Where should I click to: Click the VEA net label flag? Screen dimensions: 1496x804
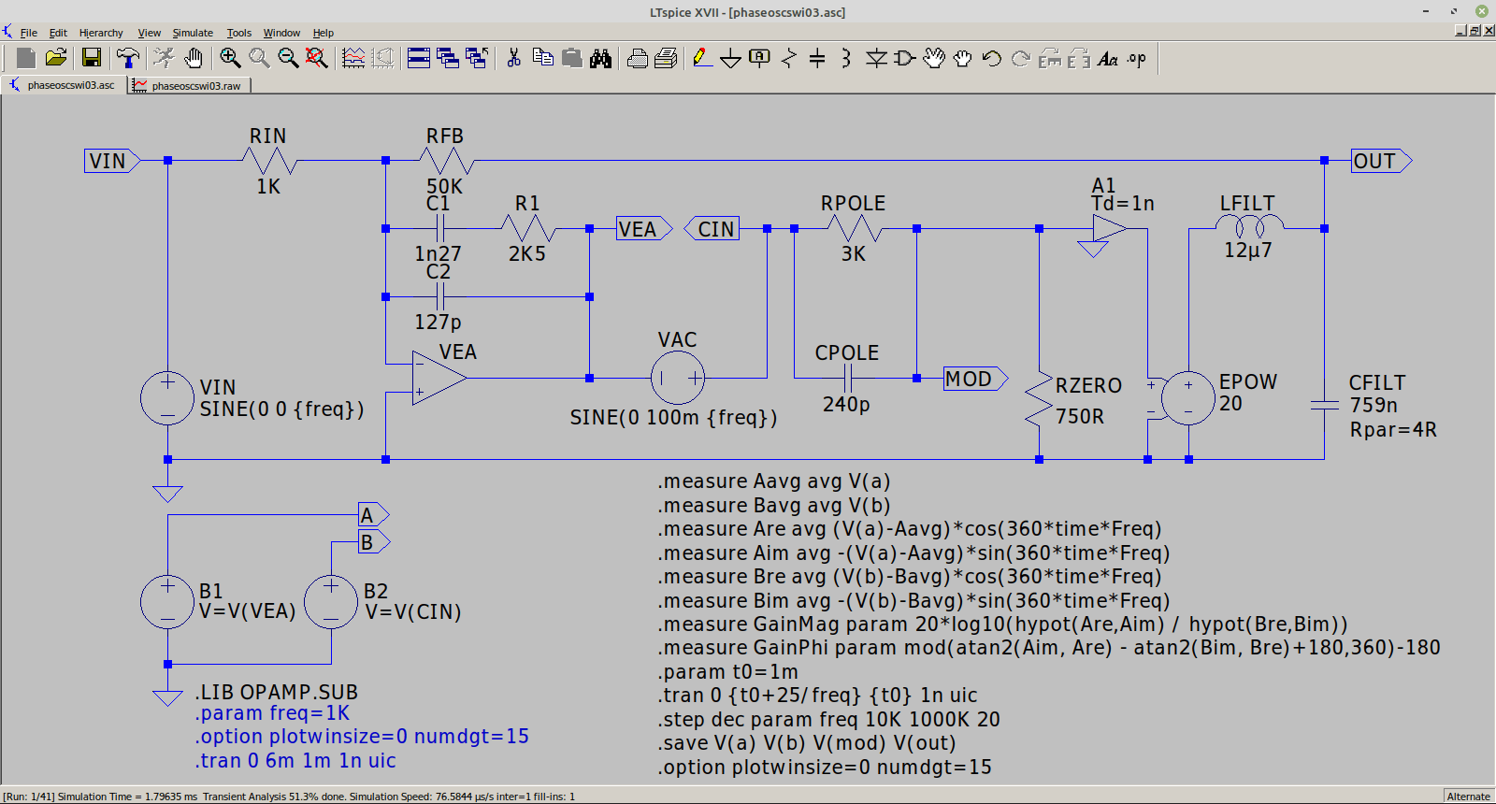(643, 229)
